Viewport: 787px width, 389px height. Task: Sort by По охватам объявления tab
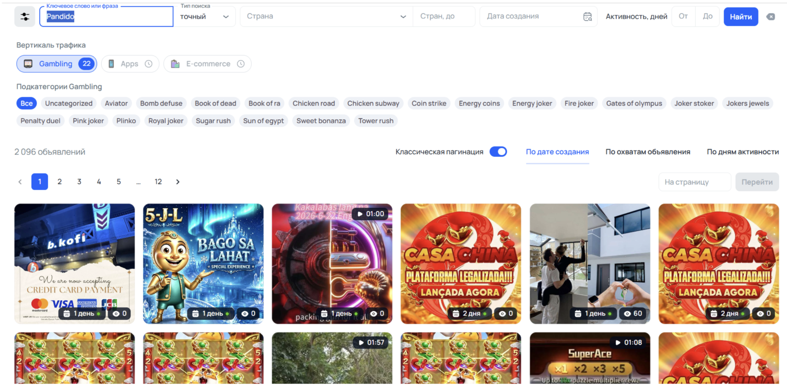[648, 152]
